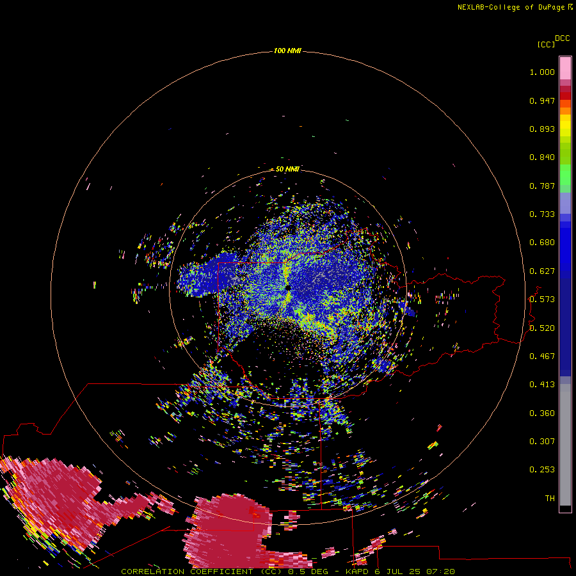
Task: Click the DCC label above the color bar
Action: (x=563, y=38)
